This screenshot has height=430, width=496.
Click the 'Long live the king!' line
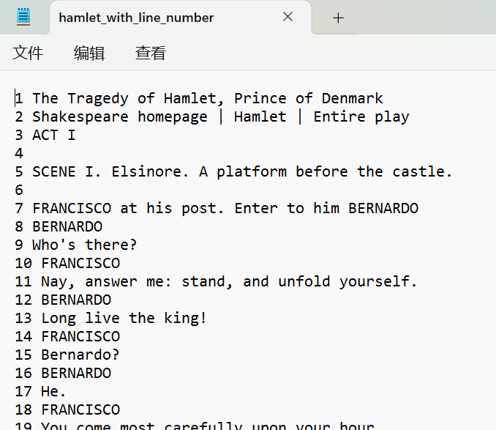click(123, 318)
